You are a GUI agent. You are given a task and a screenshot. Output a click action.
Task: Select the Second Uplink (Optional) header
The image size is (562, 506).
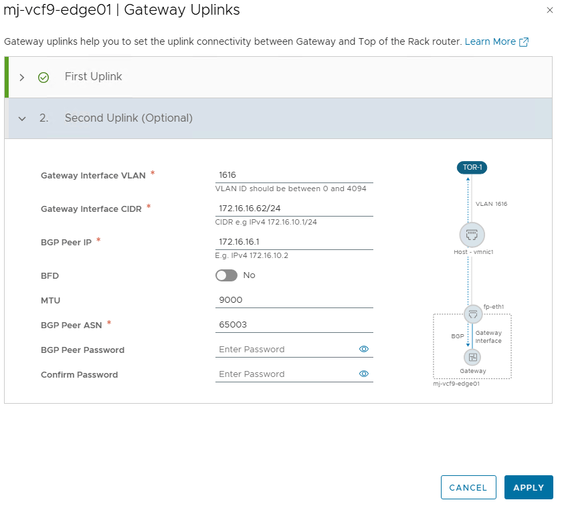(x=280, y=118)
